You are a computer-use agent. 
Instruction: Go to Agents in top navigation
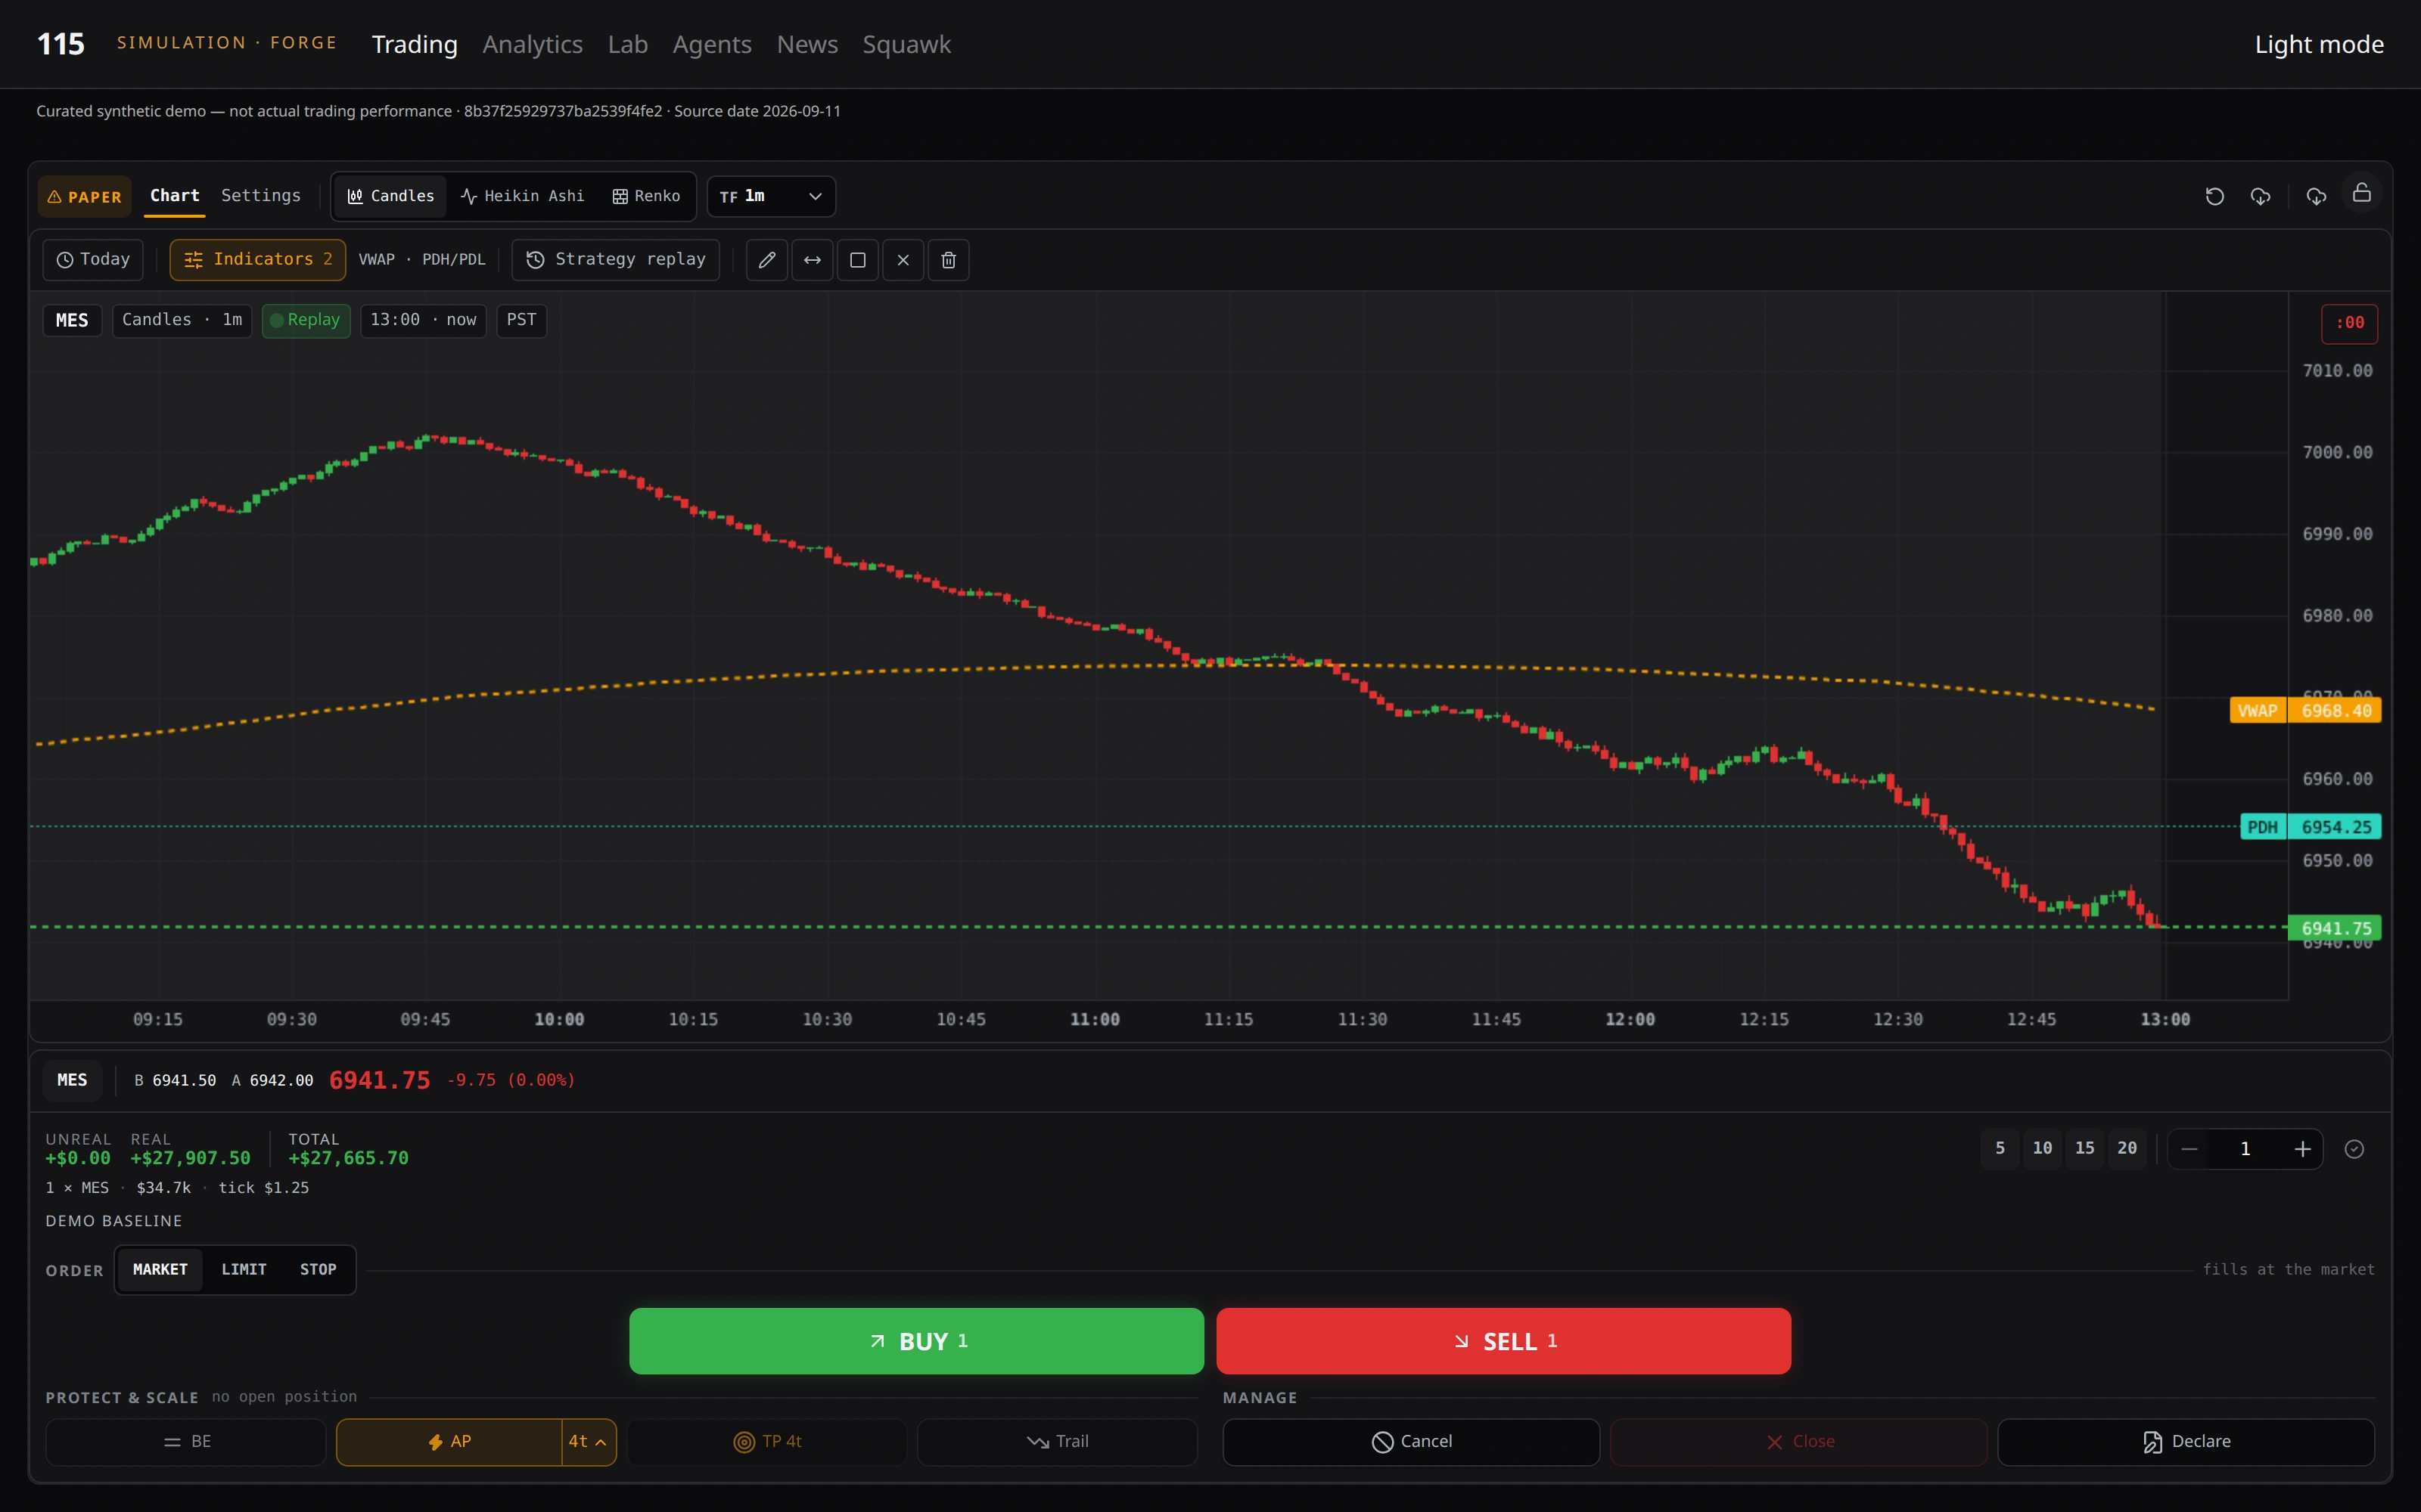pos(711,44)
